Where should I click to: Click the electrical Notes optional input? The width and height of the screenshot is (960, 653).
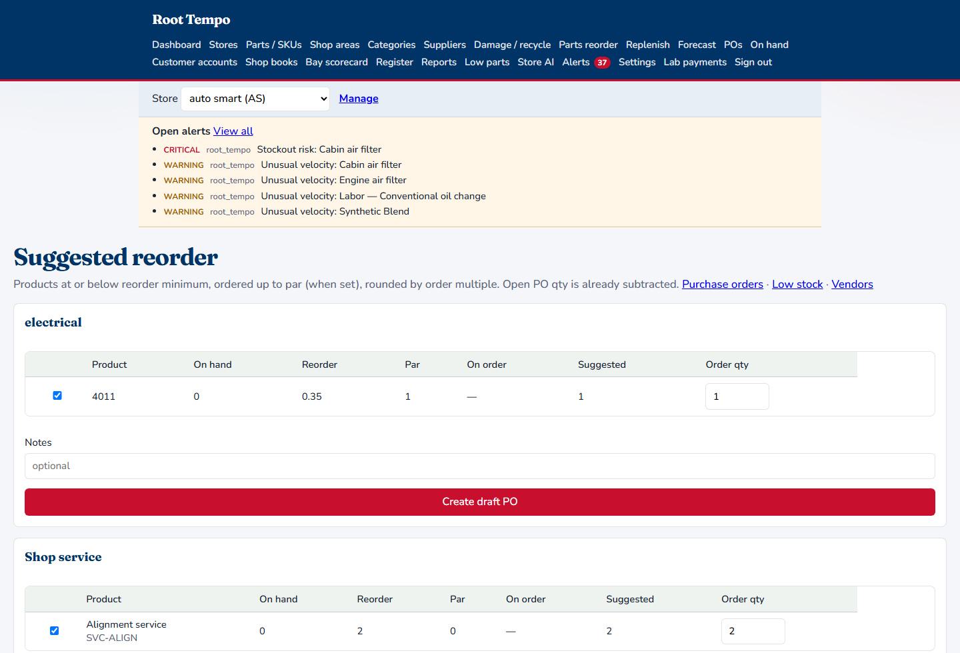[480, 466]
